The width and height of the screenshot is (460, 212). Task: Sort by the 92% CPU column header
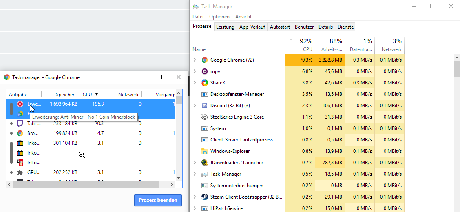coord(300,45)
